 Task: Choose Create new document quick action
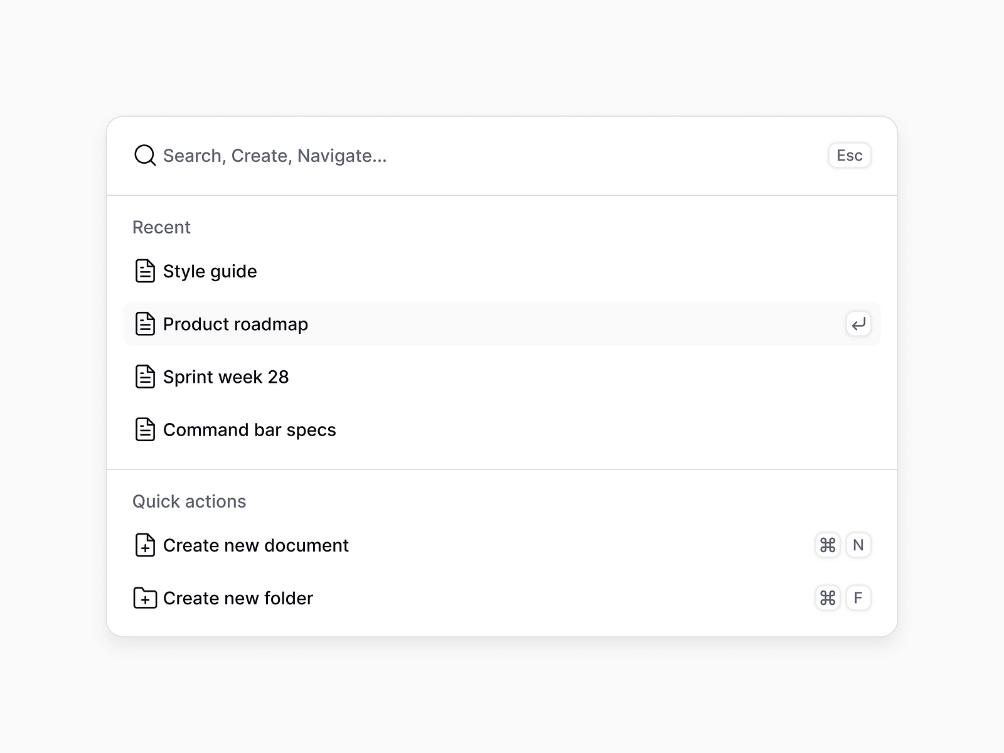click(x=256, y=545)
